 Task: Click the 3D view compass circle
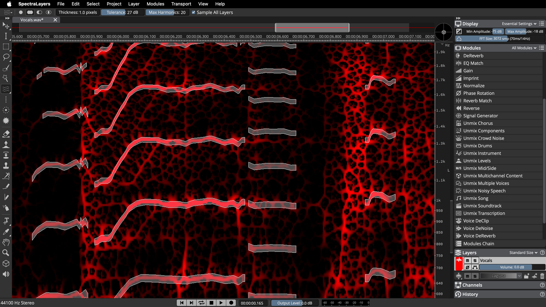(444, 32)
